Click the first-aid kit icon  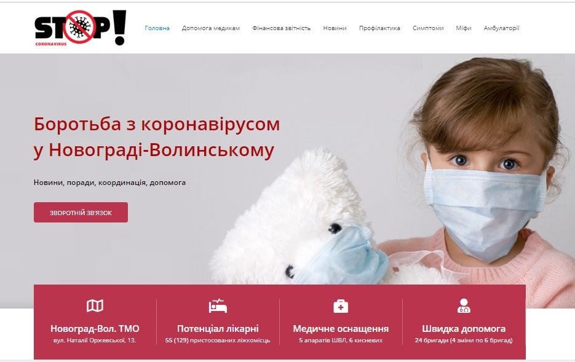click(341, 306)
